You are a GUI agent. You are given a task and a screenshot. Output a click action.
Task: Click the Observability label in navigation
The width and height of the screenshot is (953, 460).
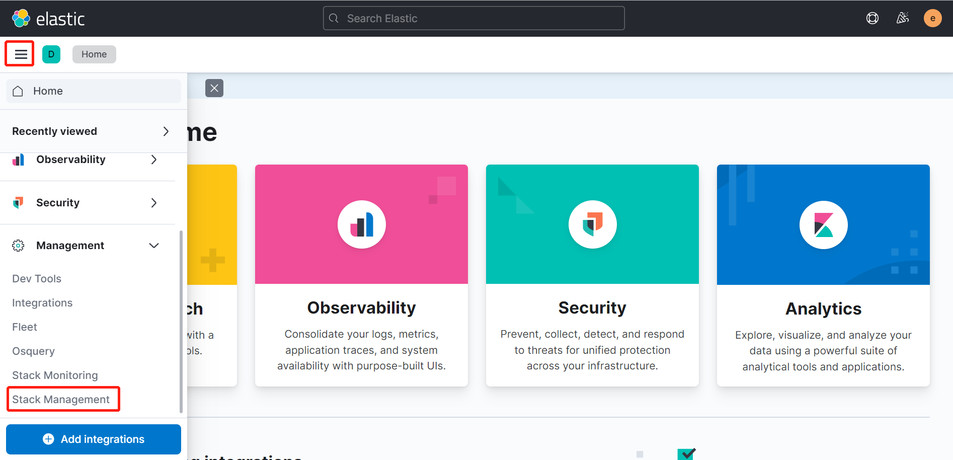[x=71, y=160]
